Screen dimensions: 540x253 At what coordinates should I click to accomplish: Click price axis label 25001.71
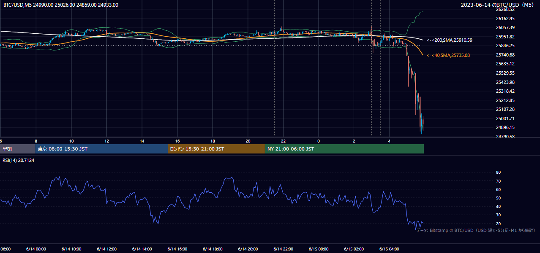pos(505,118)
